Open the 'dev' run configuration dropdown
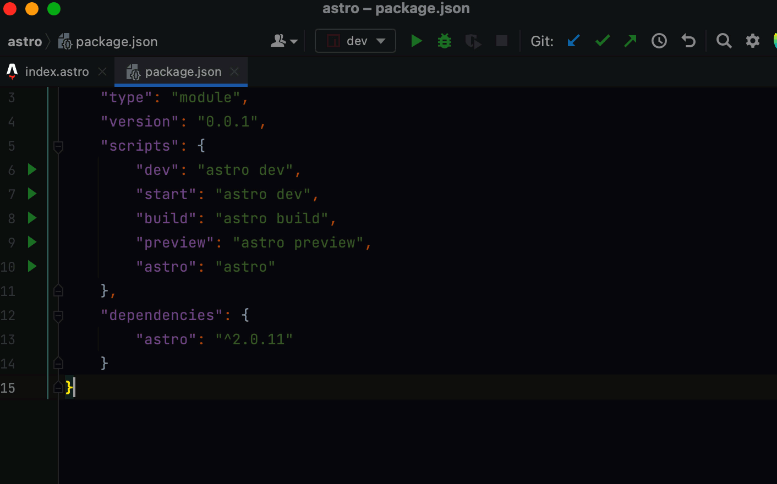 coord(355,40)
